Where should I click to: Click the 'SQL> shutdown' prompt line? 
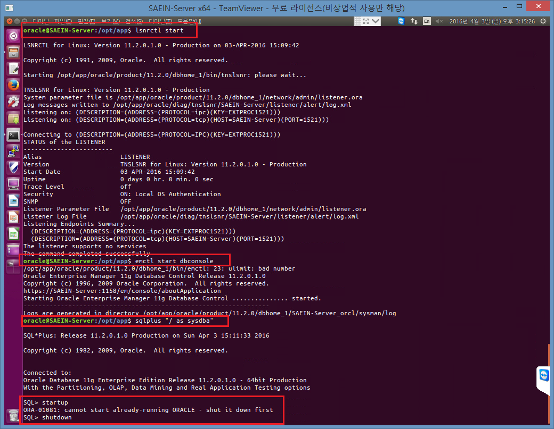tap(47, 417)
